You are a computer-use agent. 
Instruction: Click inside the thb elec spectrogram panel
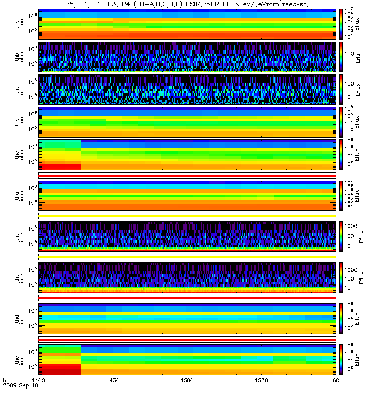click(x=187, y=57)
